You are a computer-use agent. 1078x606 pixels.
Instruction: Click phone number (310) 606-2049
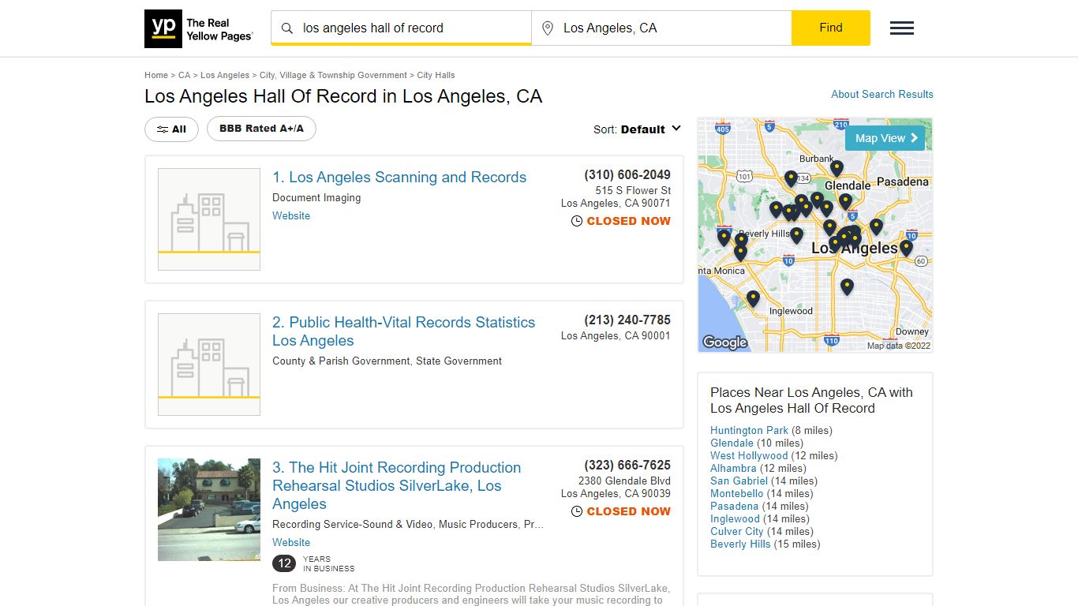click(x=627, y=174)
